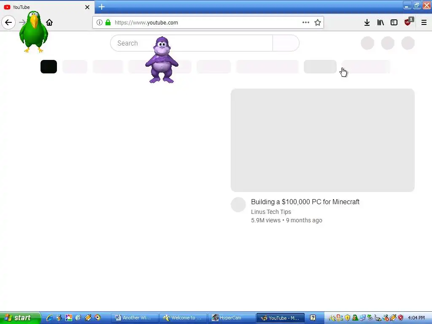Click the channel avatar beside video title

pyautogui.click(x=238, y=205)
